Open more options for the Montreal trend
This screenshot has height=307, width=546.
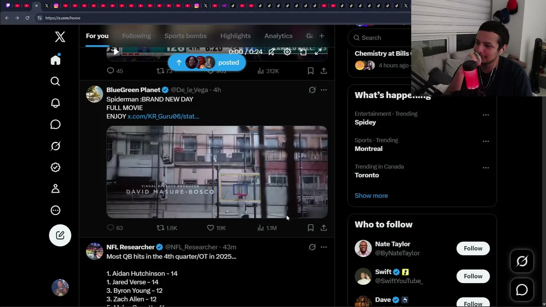tap(486, 141)
